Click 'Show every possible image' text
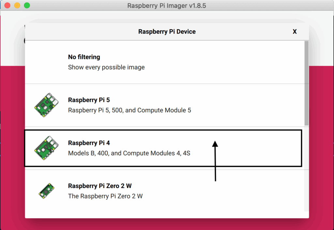The height and width of the screenshot is (230, 334). (x=106, y=67)
